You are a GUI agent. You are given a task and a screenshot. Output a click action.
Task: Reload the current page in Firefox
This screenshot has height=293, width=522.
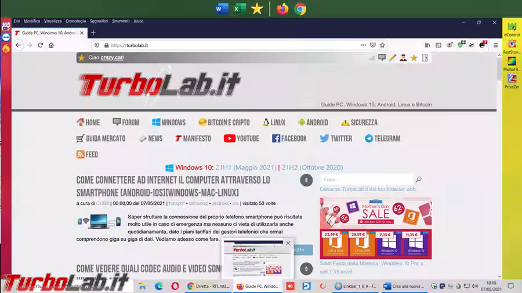pyautogui.click(x=40, y=45)
